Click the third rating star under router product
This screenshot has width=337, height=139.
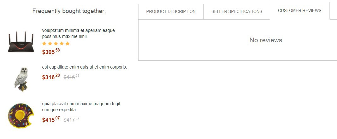(56, 44)
